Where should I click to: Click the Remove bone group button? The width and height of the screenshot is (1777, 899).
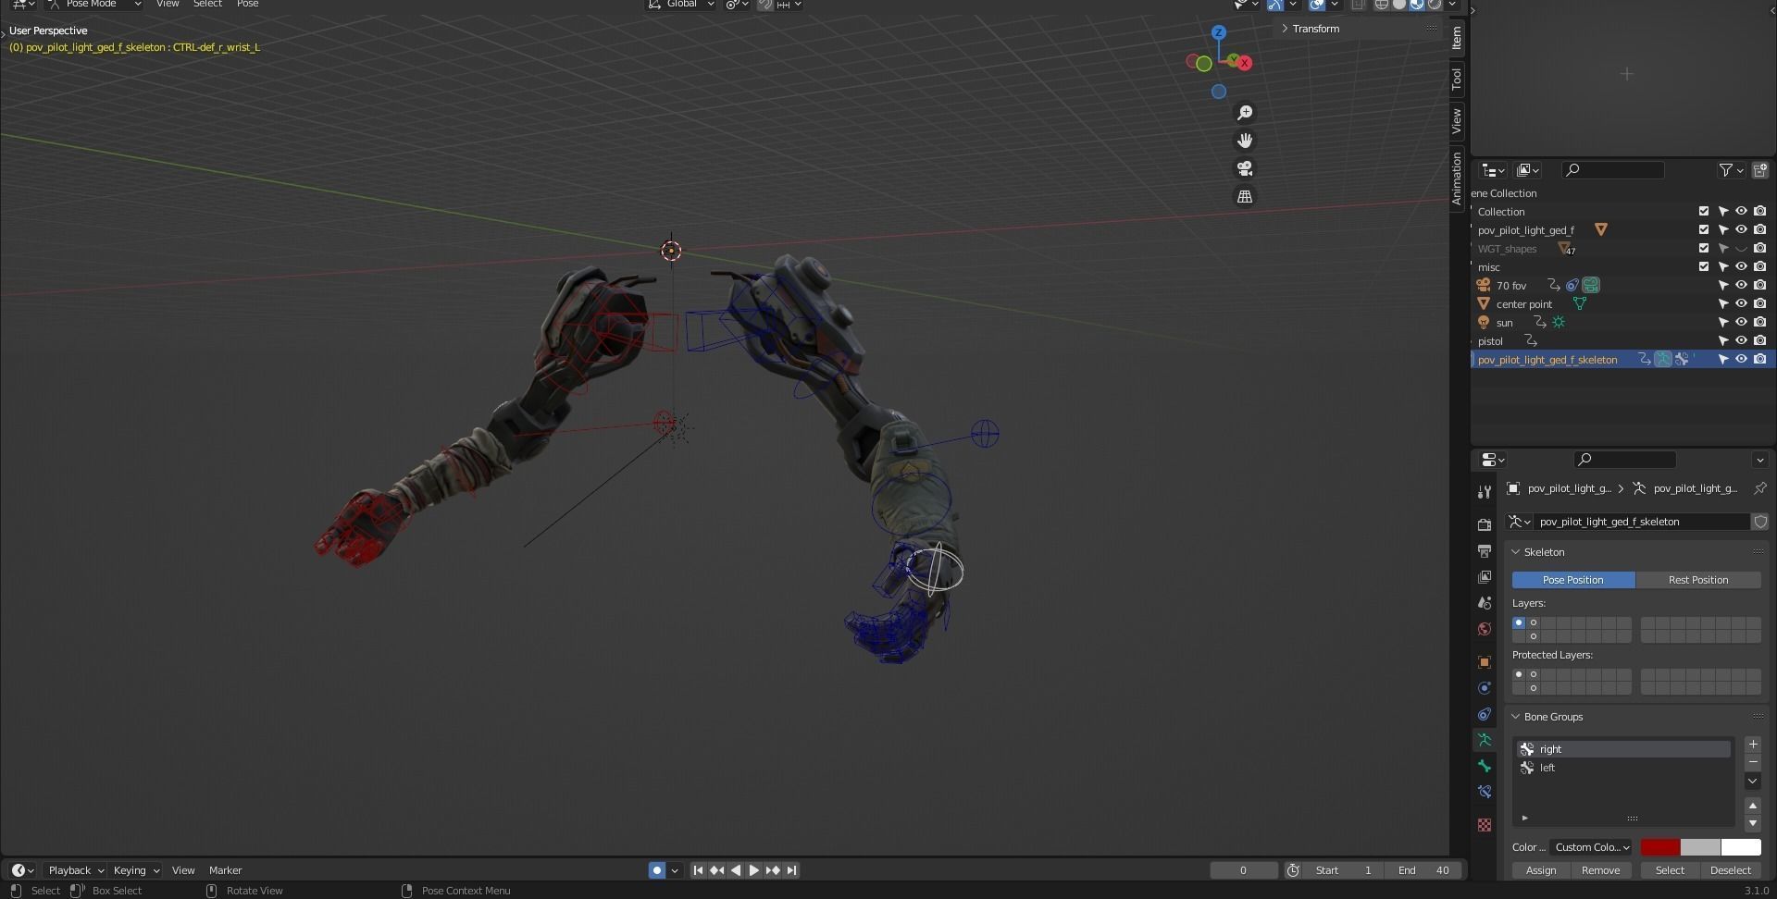pos(1600,870)
